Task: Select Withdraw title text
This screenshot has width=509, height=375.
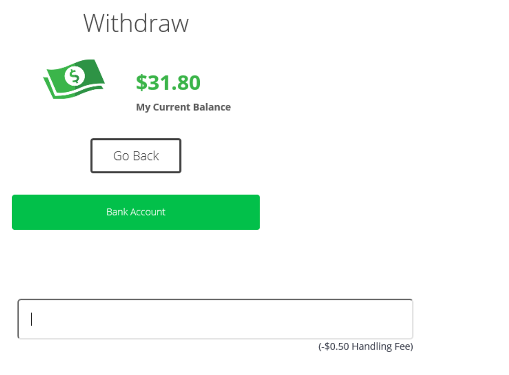Action: [136, 23]
